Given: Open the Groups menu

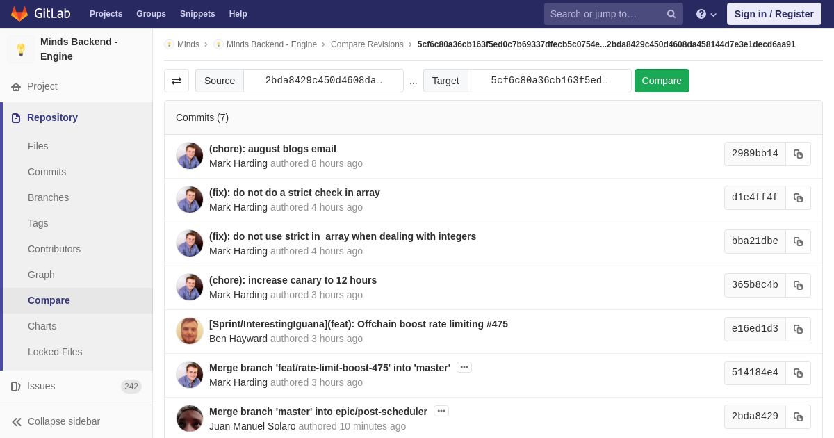Looking at the screenshot, I should click(x=151, y=14).
